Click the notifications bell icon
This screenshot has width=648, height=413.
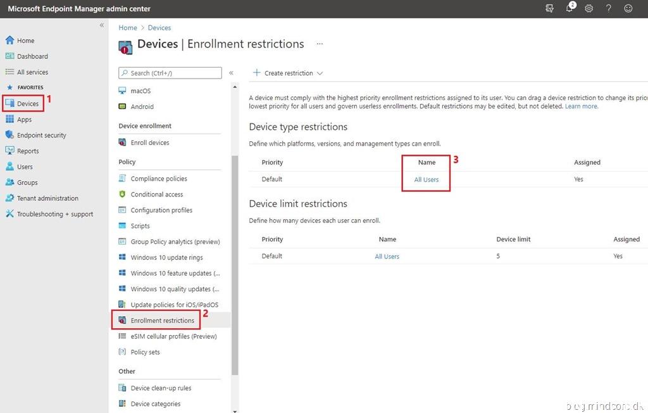pos(569,8)
